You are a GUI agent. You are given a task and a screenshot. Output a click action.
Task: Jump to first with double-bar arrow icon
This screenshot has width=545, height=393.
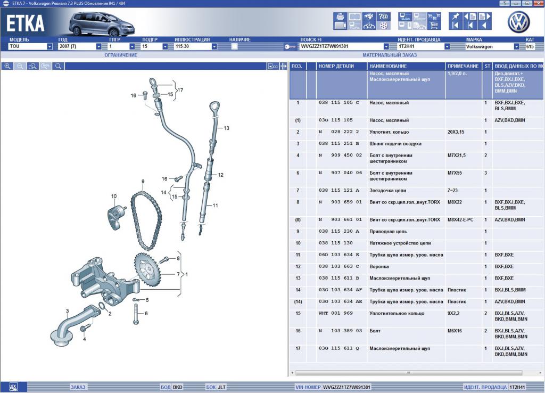click(x=456, y=26)
